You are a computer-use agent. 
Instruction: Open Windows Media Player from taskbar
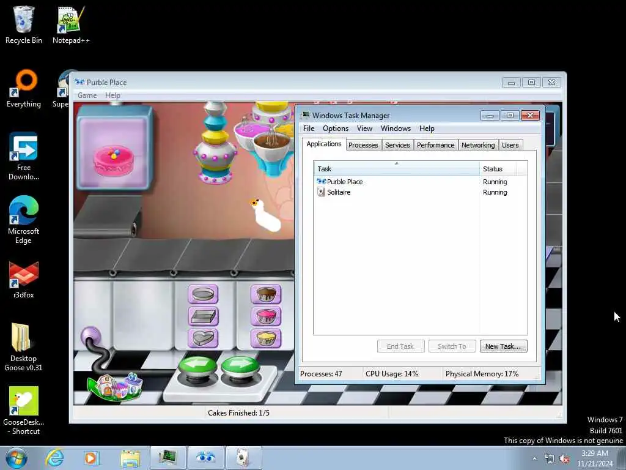pyautogui.click(x=92, y=458)
